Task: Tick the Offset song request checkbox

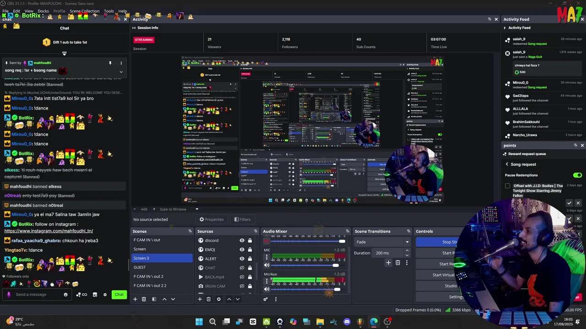Action: (507, 186)
